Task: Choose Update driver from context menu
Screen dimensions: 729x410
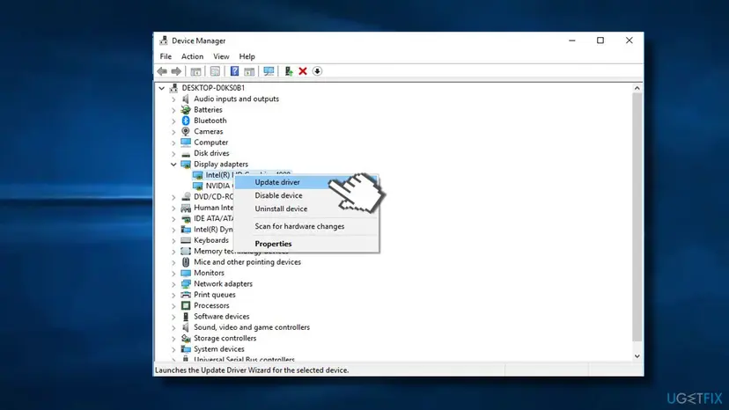Action: coord(306,182)
